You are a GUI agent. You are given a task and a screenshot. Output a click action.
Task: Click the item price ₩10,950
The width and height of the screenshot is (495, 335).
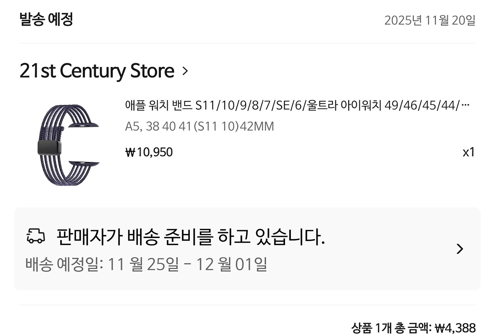[x=149, y=152]
